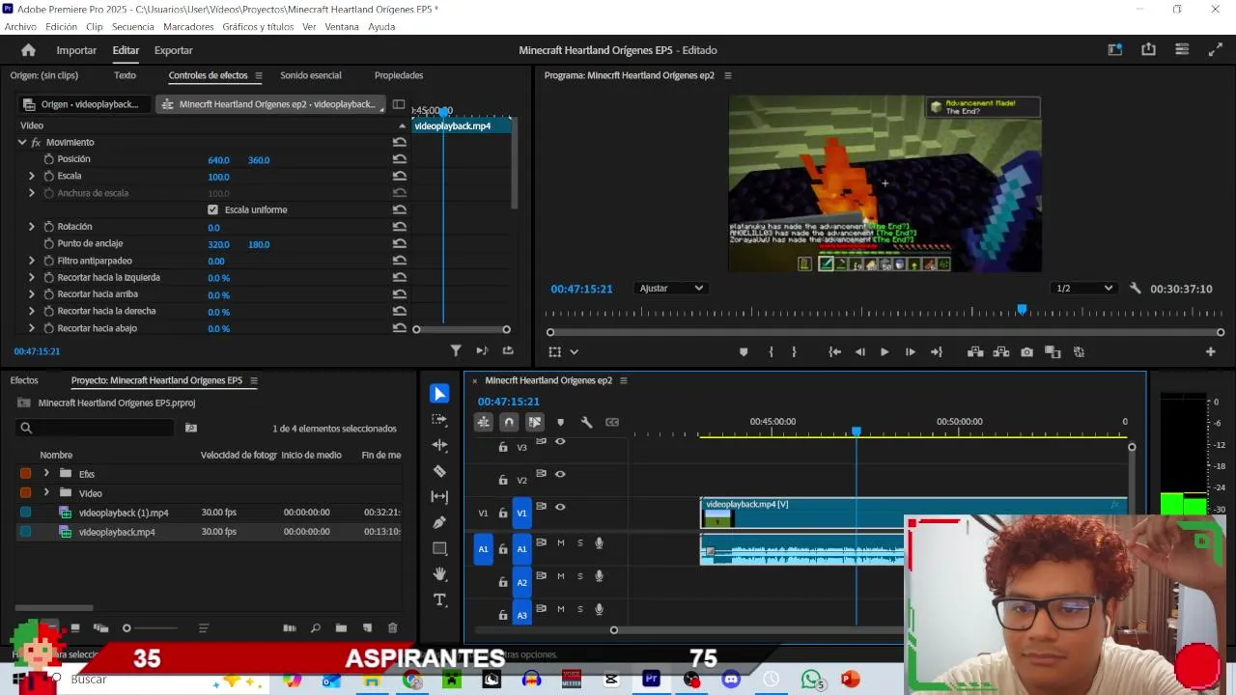Step back one frame
The image size is (1236, 695).
pos(860,352)
